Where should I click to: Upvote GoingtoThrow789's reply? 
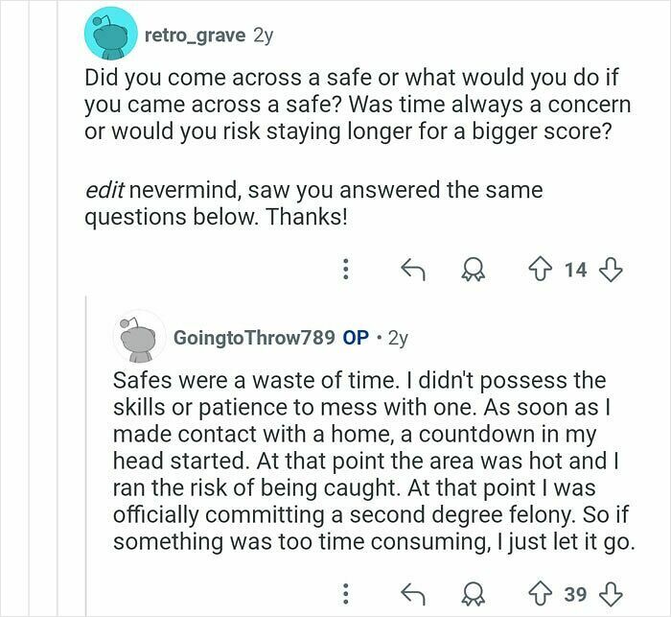click(x=542, y=594)
